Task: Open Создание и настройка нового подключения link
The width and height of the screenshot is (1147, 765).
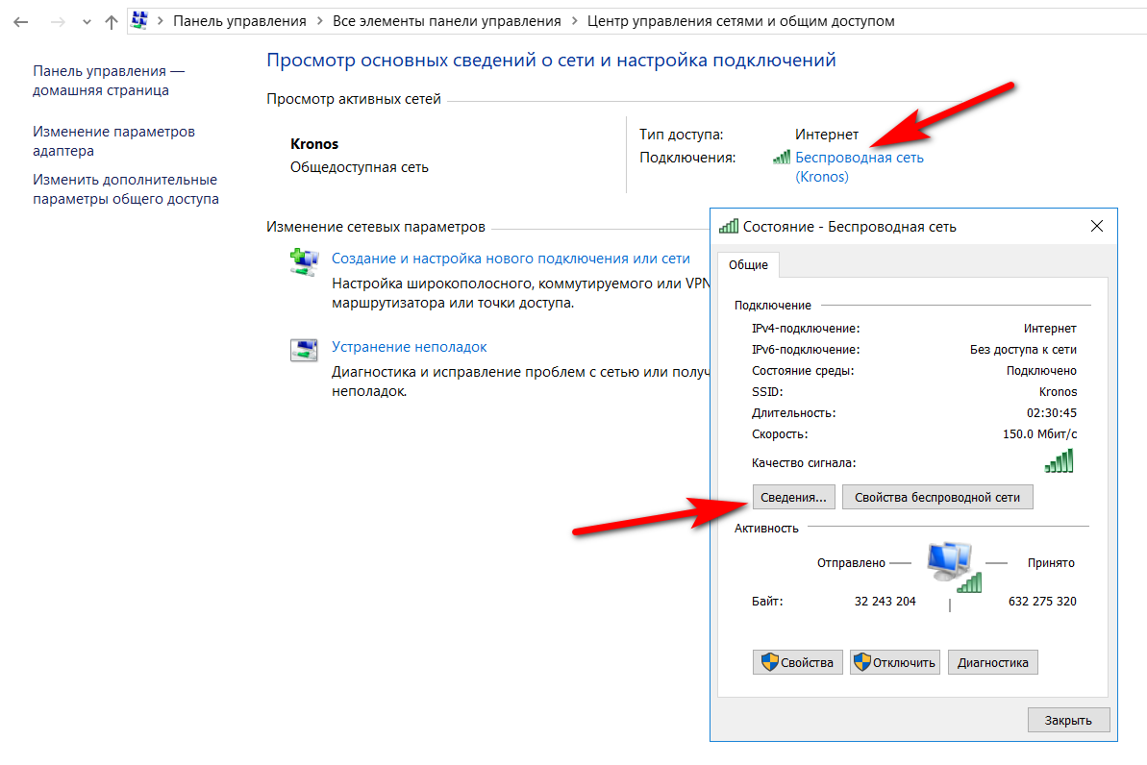Action: pyautogui.click(x=511, y=259)
